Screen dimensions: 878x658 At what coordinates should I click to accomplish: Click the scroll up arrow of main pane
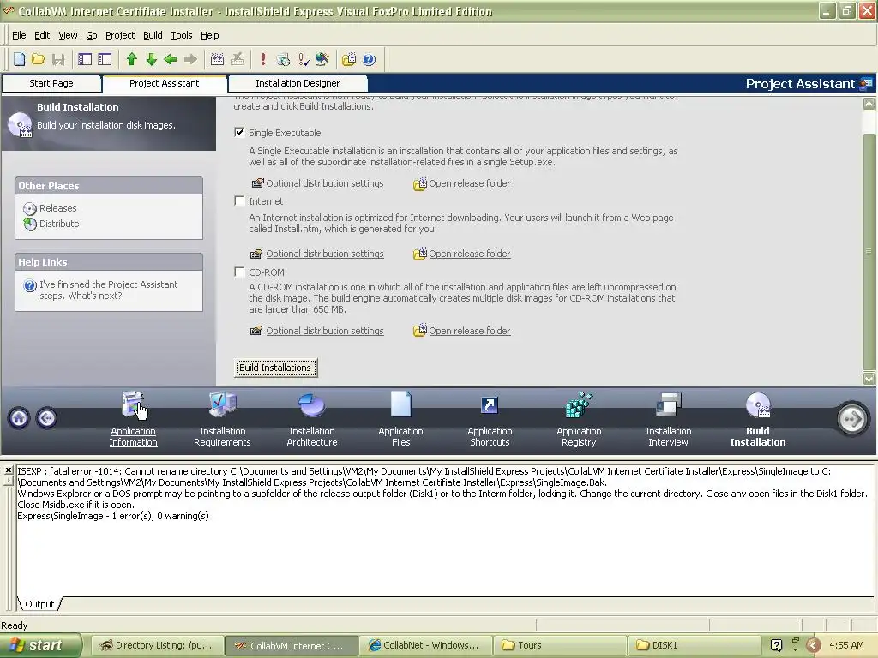pyautogui.click(x=869, y=104)
